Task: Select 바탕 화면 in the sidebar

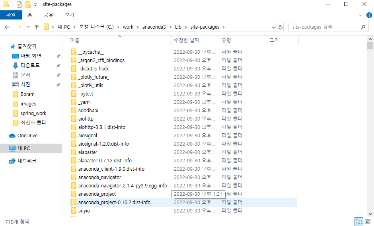Action: tap(31, 56)
